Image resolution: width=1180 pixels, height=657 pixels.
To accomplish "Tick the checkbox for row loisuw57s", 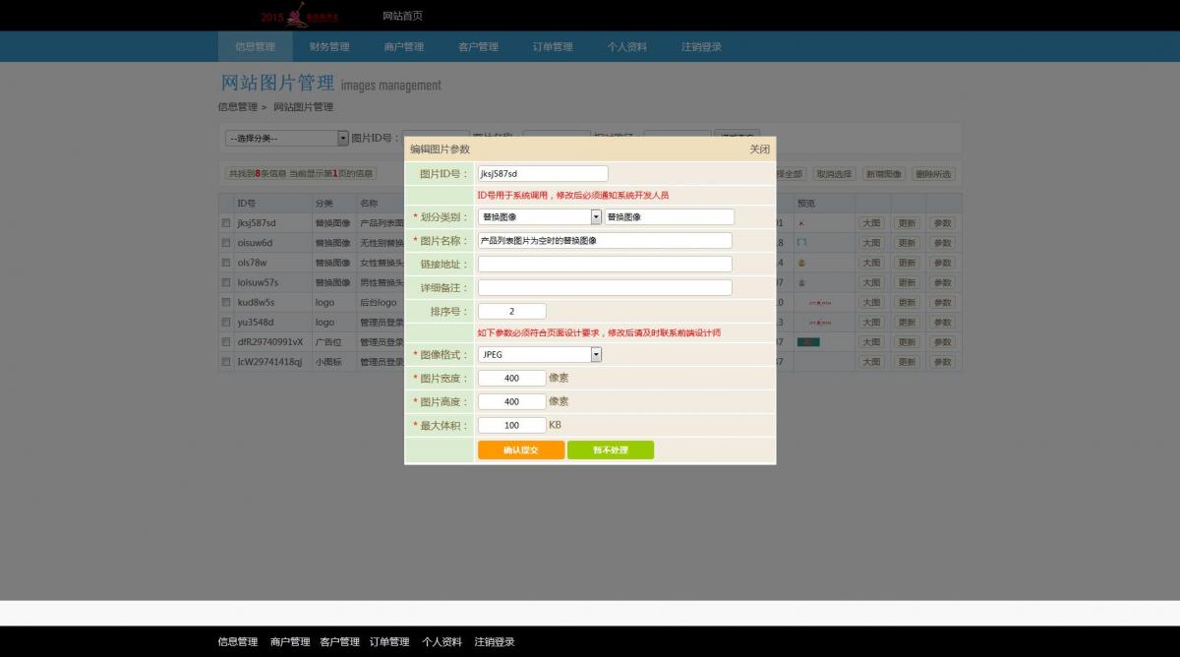I will pyautogui.click(x=226, y=282).
